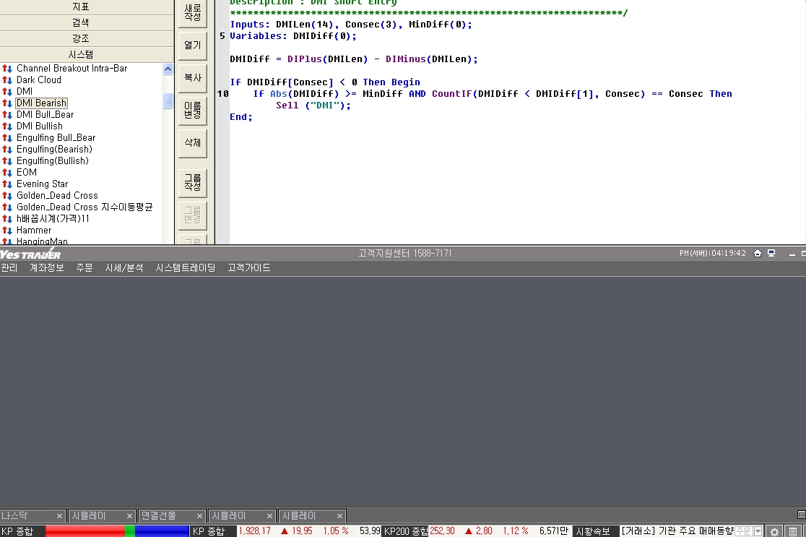The height and width of the screenshot is (537, 806).
Task: Close the 나스닥 tab with its X icon
Action: tap(59, 516)
